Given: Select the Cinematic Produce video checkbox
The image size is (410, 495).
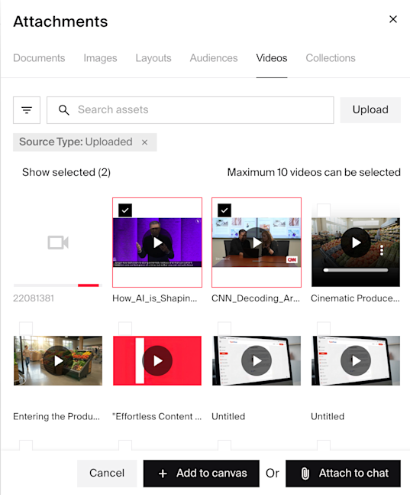Looking at the screenshot, I should (324, 210).
